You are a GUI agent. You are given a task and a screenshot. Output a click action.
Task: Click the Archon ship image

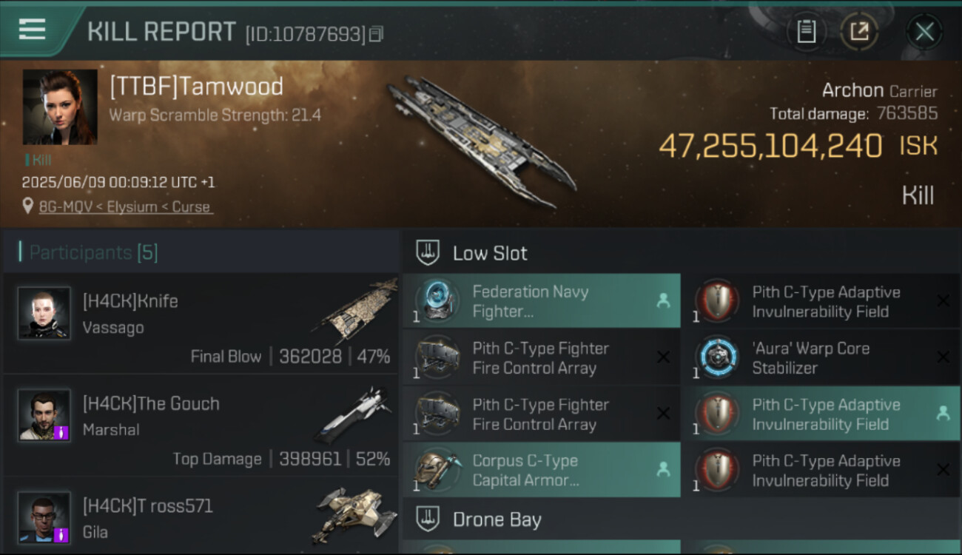[x=481, y=141]
